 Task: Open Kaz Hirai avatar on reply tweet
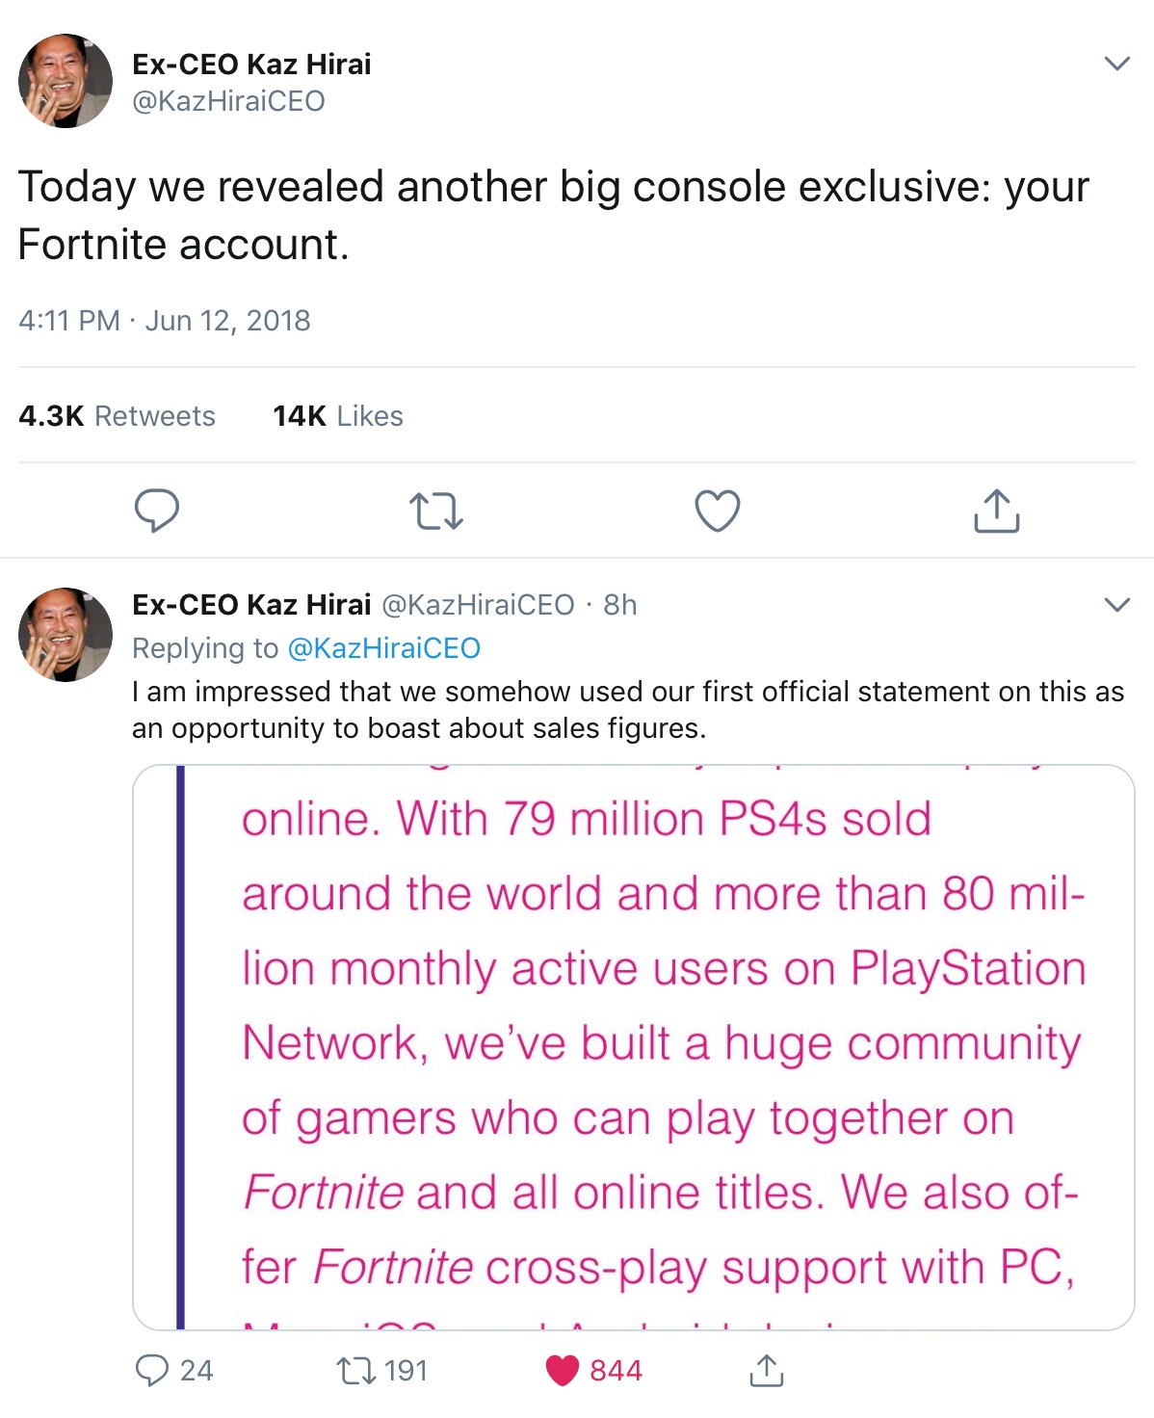tap(66, 635)
